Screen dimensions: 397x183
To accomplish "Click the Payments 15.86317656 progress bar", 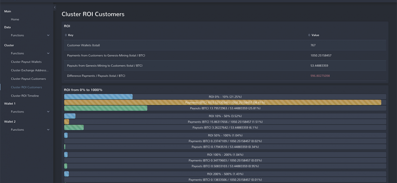I will point(225,122).
